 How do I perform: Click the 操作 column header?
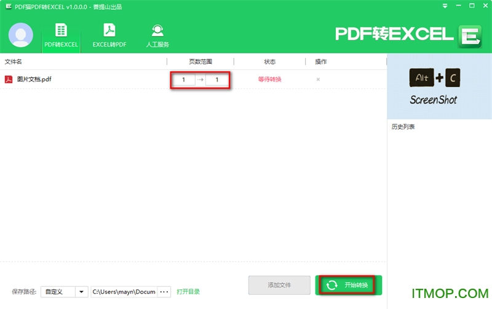pos(320,61)
